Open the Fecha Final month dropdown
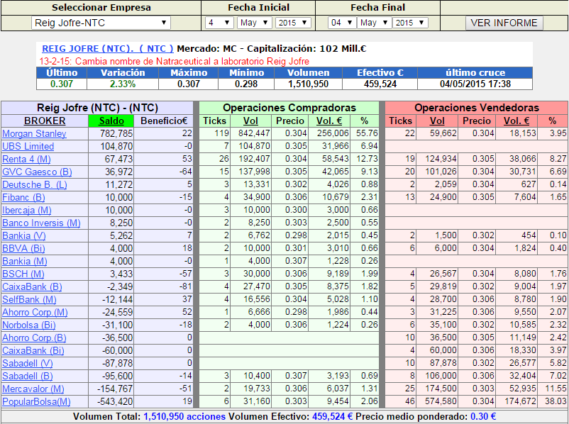This screenshot has width=569, height=424. [375, 23]
